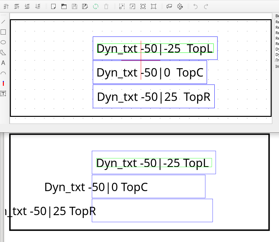
Task: Select the Arc drawing tool
Action: tap(3, 73)
